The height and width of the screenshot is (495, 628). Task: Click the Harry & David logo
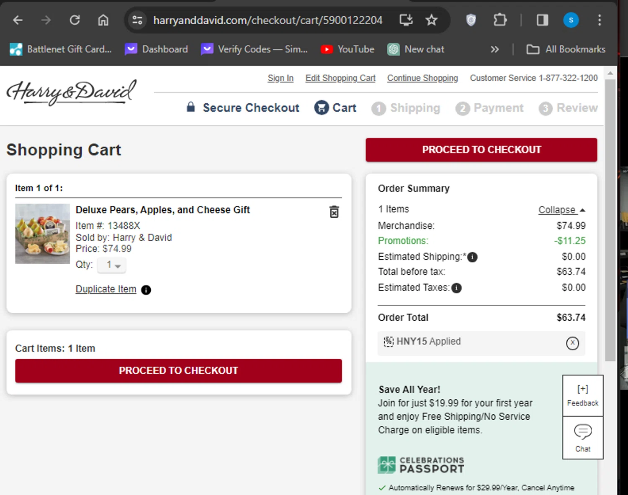click(x=71, y=92)
